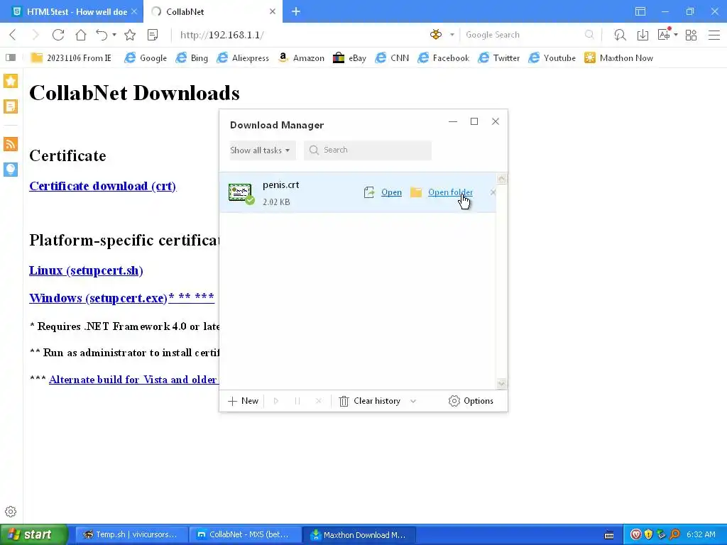Open the Twitter bookmark
The image size is (727, 545).
tap(498, 57)
